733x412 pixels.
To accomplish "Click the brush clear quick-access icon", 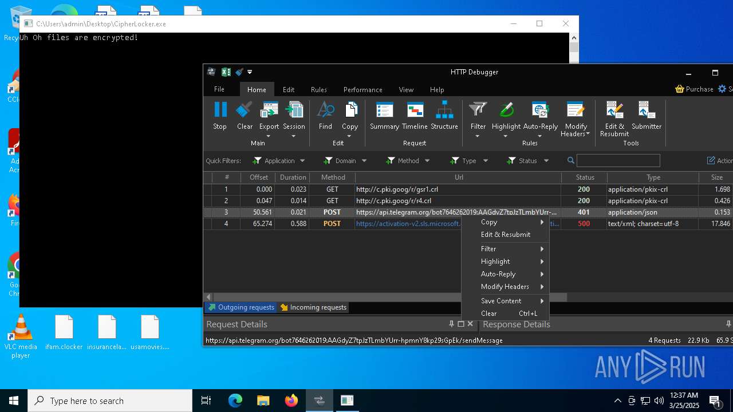I will tap(239, 72).
